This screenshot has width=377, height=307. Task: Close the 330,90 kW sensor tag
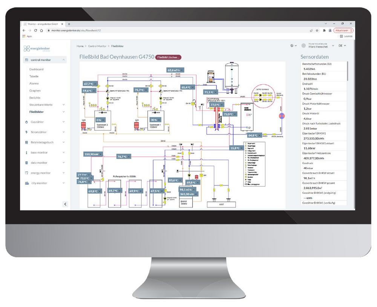pos(101,154)
